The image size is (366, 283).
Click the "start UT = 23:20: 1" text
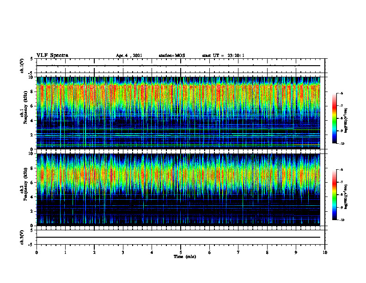coord(223,55)
